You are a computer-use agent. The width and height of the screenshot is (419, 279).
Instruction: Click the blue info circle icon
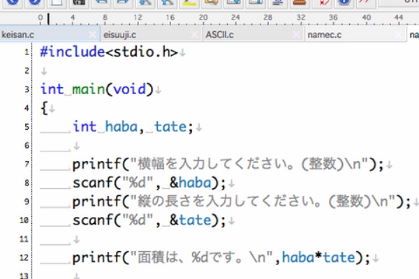(x=344, y=2)
